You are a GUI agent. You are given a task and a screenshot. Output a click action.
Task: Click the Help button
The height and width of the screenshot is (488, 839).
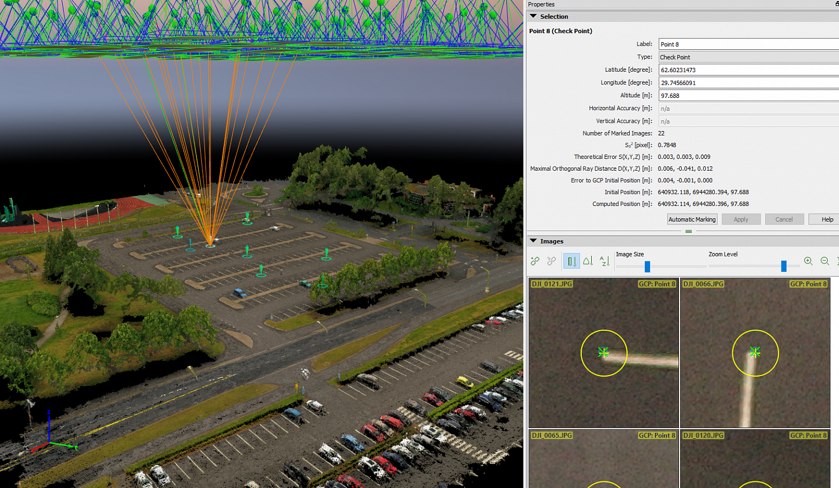827,219
